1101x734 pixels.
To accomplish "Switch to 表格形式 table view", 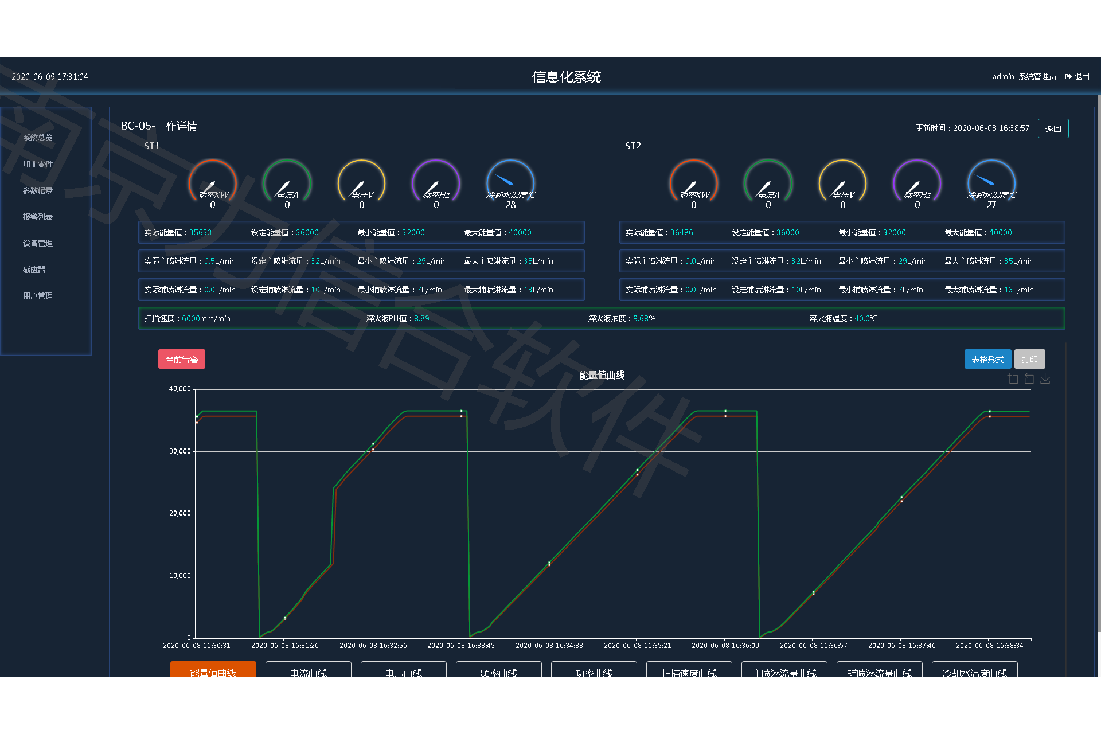I will click(x=987, y=360).
